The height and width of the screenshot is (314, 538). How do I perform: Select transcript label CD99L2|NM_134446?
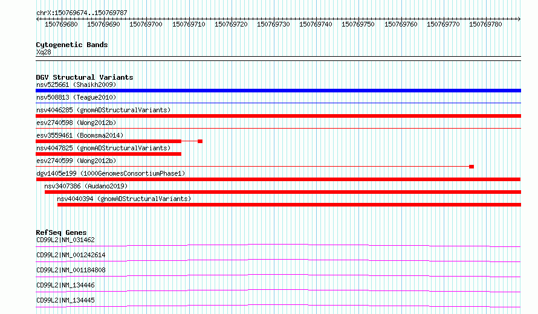click(x=65, y=285)
